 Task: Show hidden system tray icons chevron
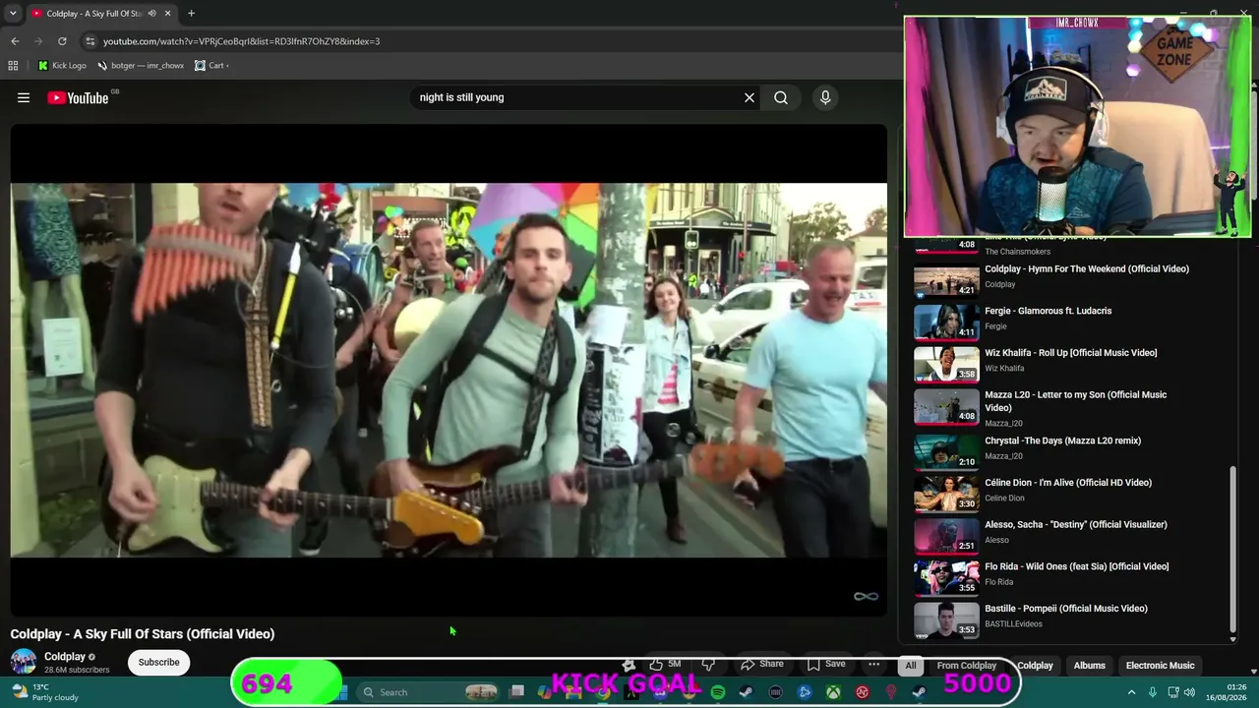pos(1131,692)
